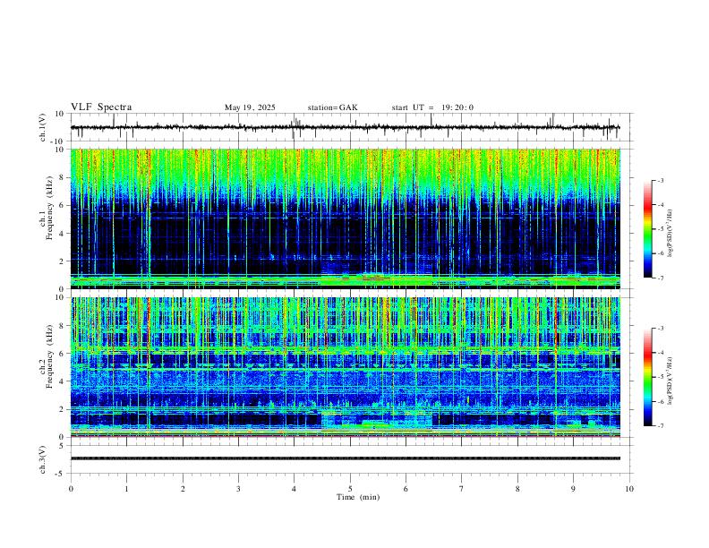This screenshot has height=548, width=709.
Task: Click the "VLF Spectra" title text
Action: click(x=101, y=107)
